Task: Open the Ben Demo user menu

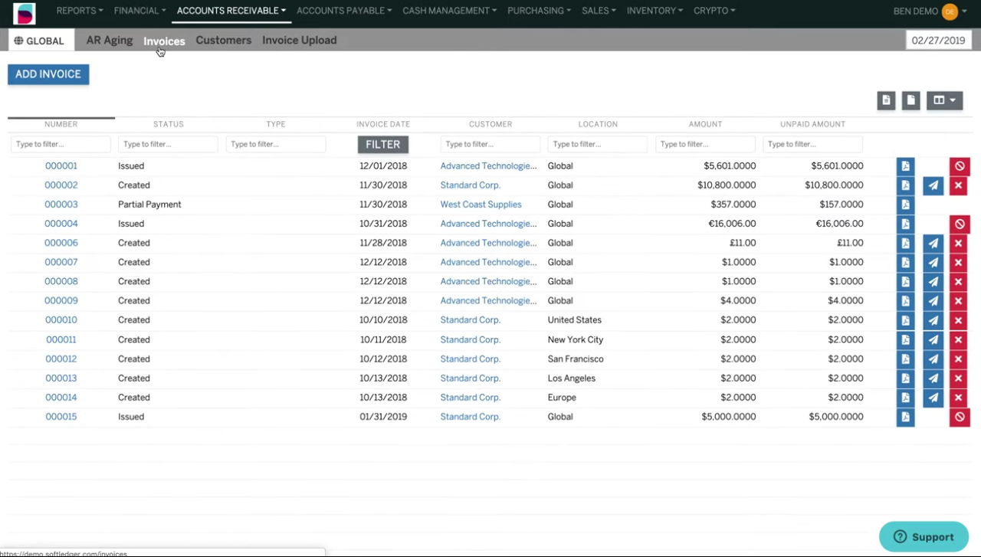Action: pos(930,11)
